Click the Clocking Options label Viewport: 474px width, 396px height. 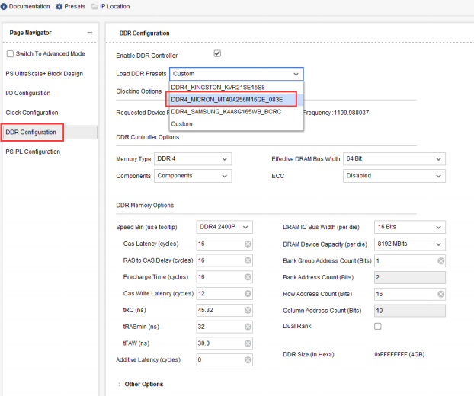pos(139,91)
